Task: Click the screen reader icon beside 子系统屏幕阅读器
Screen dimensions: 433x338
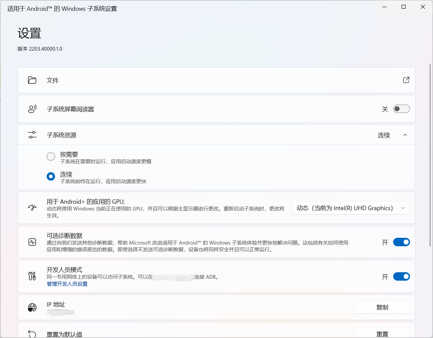Action: 32,109
